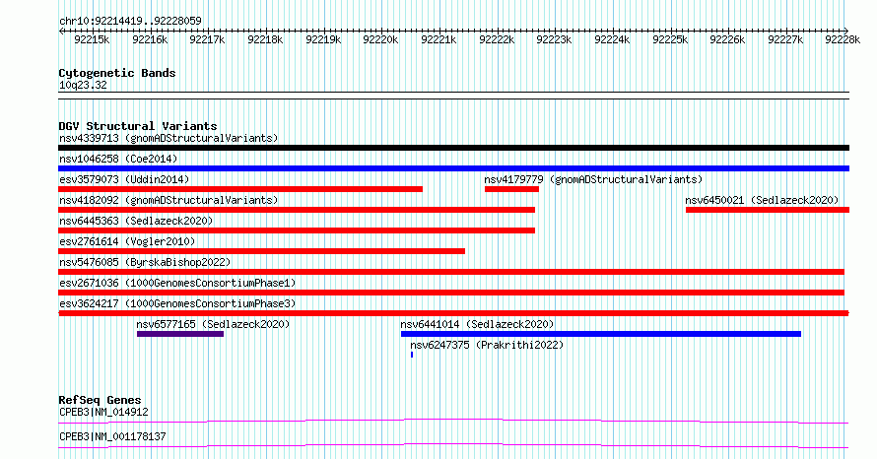Open the nsv4182092 (gnomADStructuralVariants) label

click(x=169, y=200)
